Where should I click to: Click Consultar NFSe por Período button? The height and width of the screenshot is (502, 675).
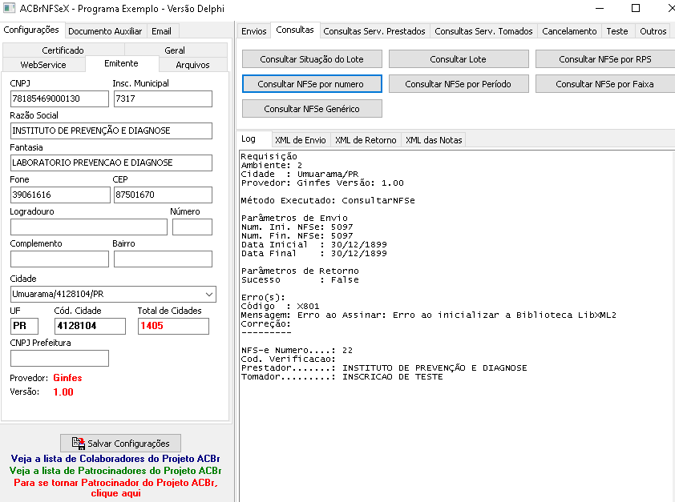(459, 84)
